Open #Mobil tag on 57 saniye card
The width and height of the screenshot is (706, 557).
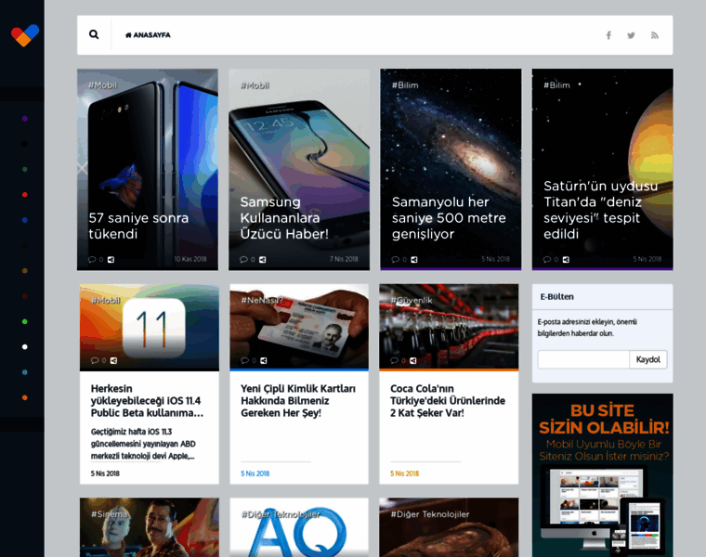(103, 85)
